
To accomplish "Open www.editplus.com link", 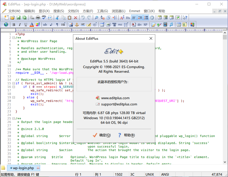I will click(x=115, y=98).
